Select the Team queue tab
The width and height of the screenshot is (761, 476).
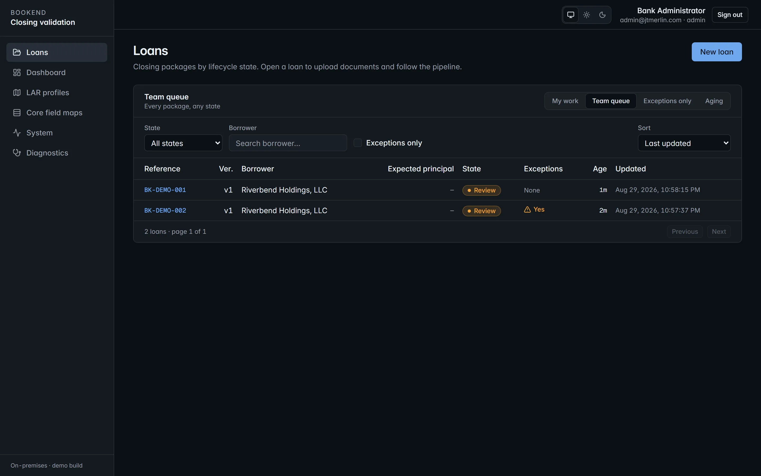611,101
